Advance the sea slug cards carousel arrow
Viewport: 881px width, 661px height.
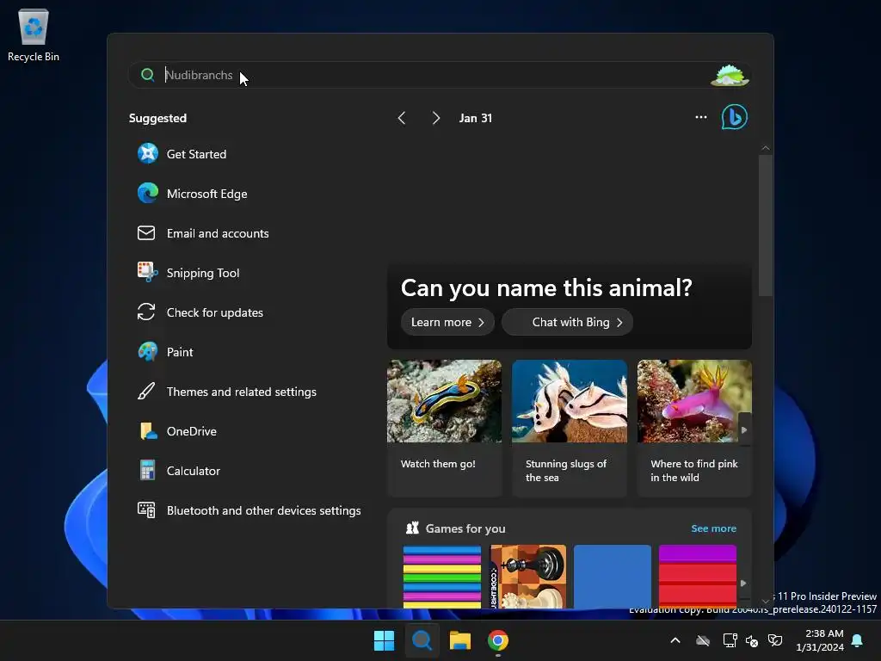click(744, 430)
